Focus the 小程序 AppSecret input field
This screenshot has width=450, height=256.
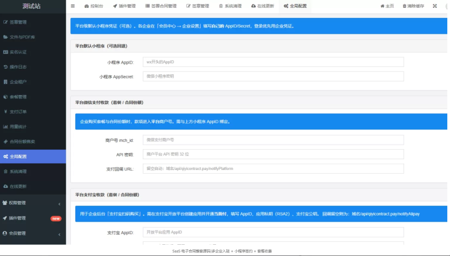coord(273,77)
